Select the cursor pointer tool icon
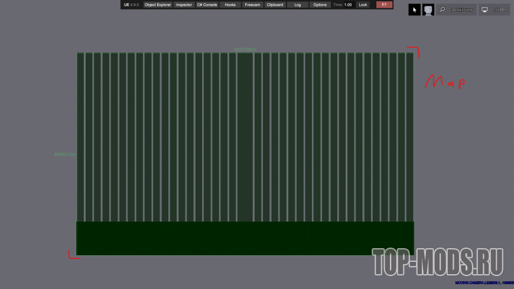 [x=414, y=10]
